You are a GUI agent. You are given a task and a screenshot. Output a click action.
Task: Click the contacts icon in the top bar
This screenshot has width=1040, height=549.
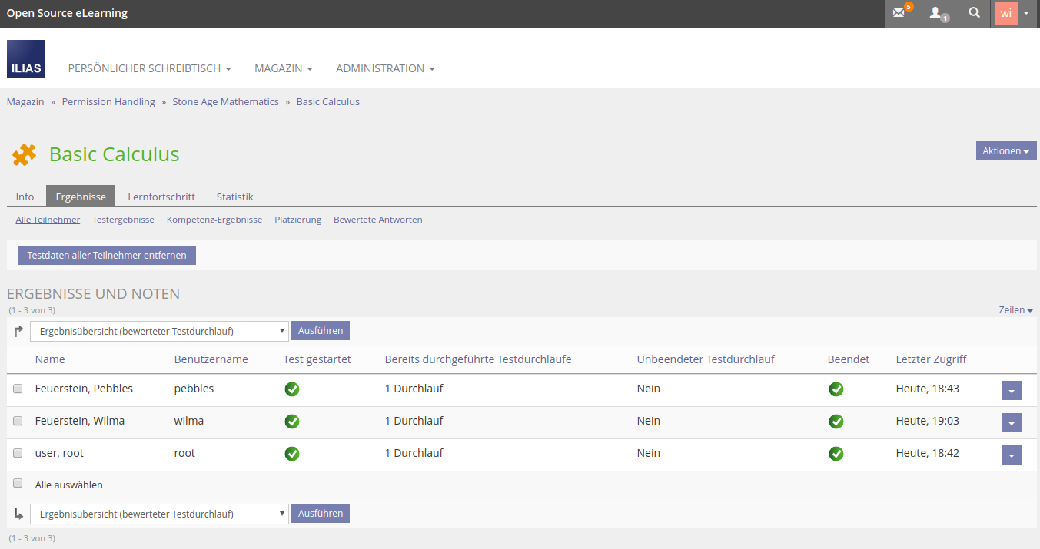937,13
